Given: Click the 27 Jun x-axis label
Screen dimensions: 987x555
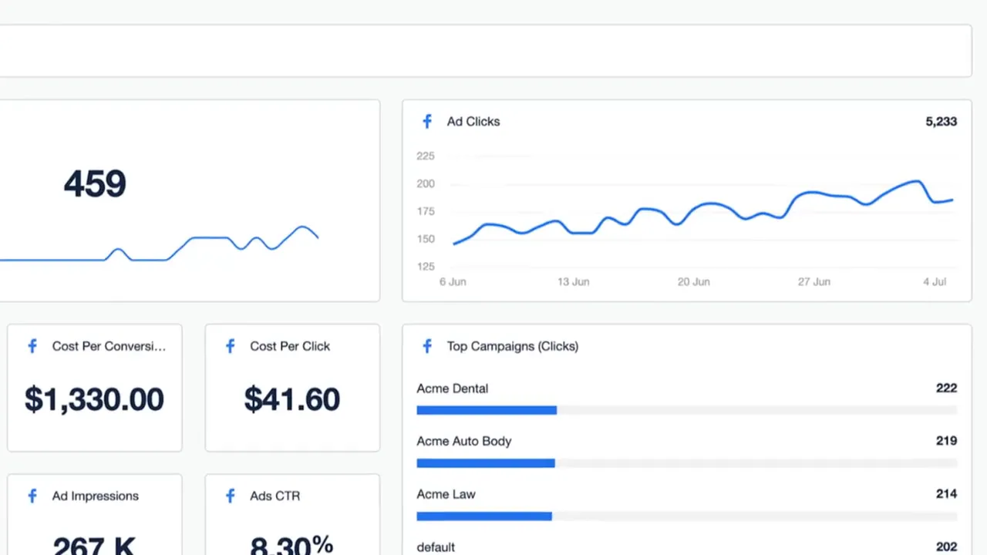Looking at the screenshot, I should tap(814, 282).
